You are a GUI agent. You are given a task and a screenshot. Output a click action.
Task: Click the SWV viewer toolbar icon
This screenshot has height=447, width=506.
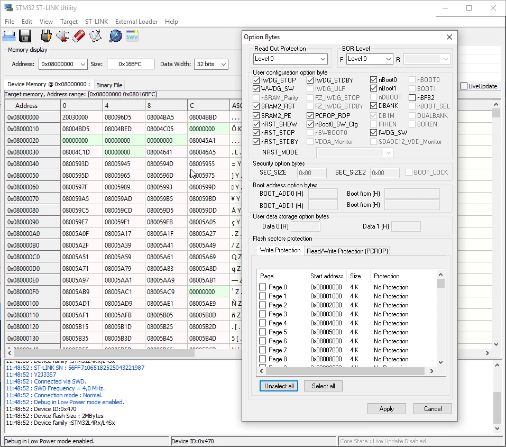[132, 36]
